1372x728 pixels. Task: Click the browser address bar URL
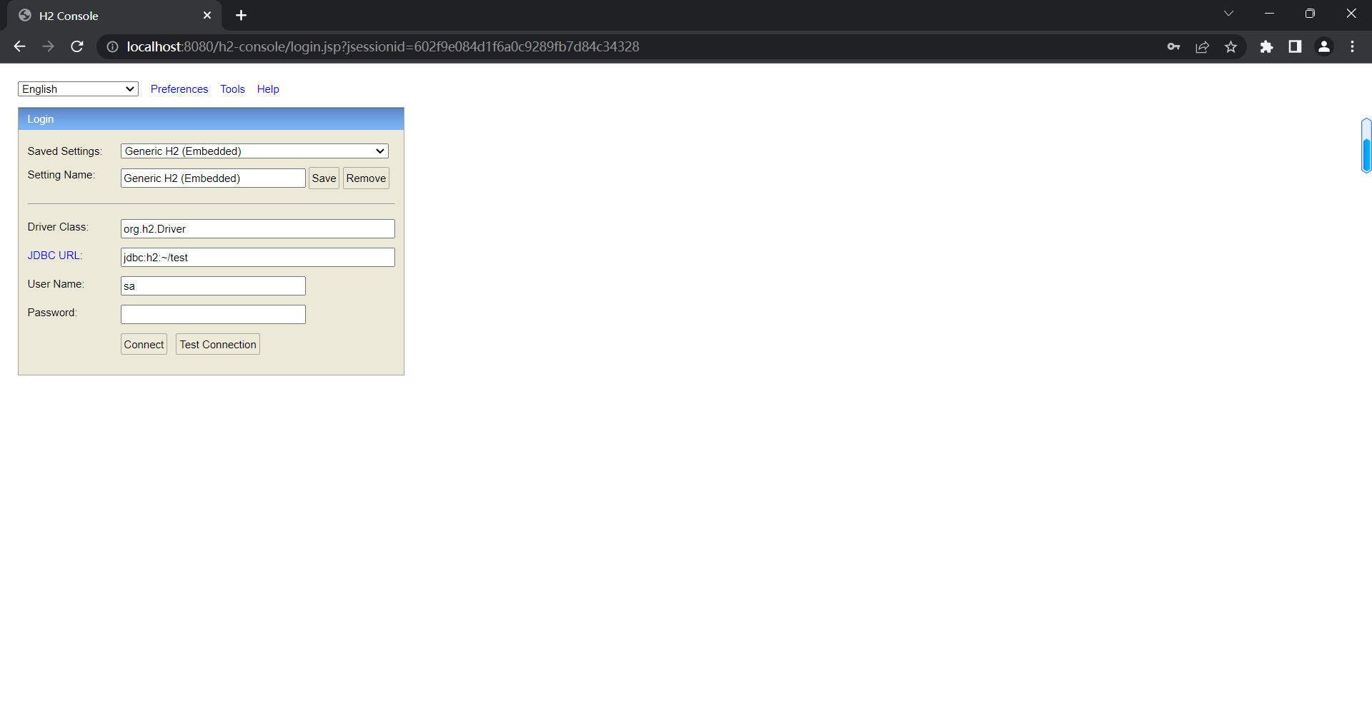pos(383,46)
